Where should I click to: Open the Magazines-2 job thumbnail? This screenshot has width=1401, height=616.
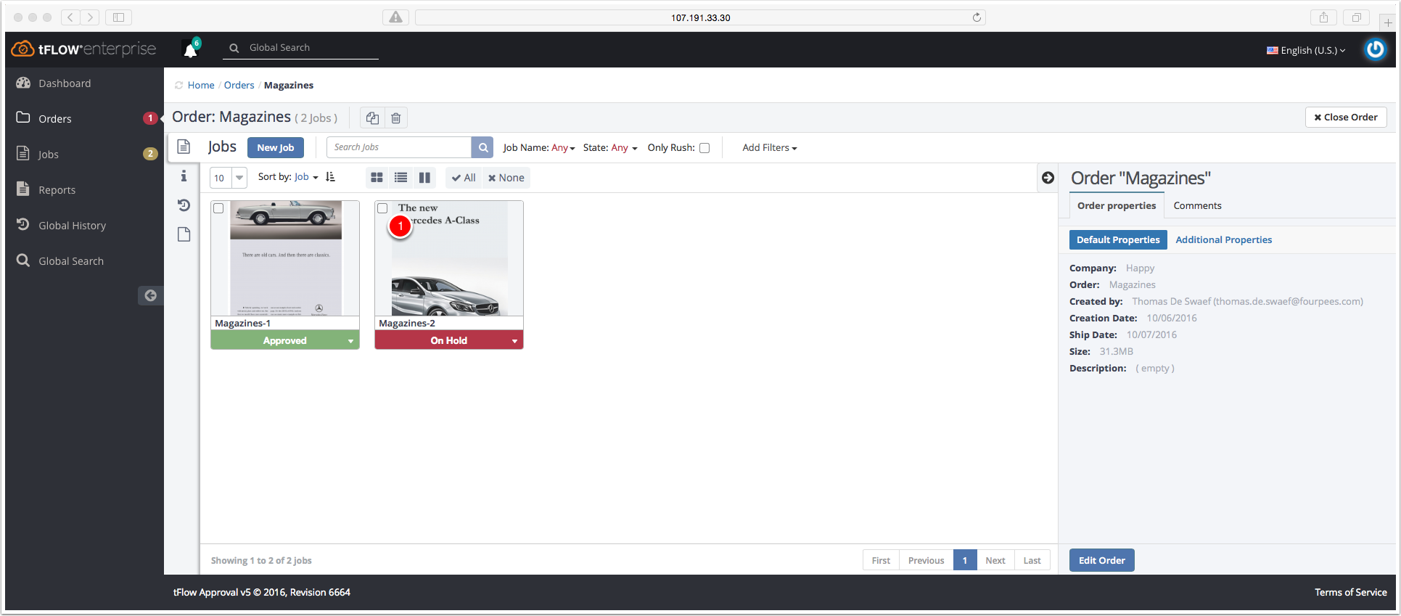click(449, 258)
